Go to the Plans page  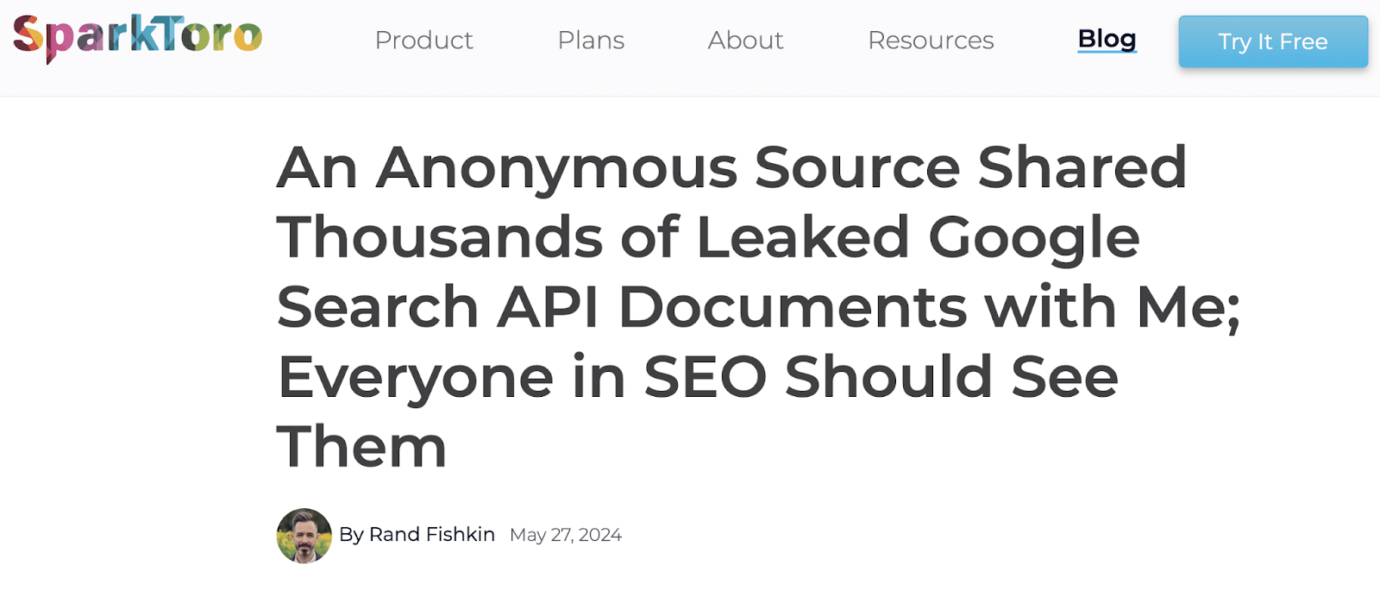tap(591, 41)
